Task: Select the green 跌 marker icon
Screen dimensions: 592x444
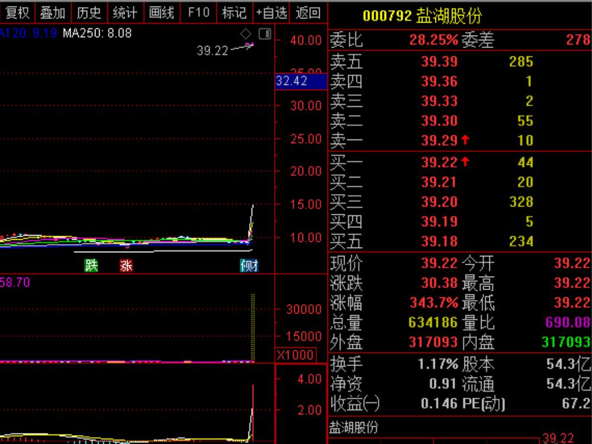Action: point(91,266)
